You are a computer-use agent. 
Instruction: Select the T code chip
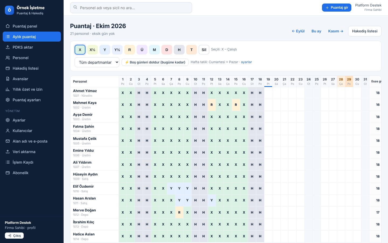tap(192, 50)
